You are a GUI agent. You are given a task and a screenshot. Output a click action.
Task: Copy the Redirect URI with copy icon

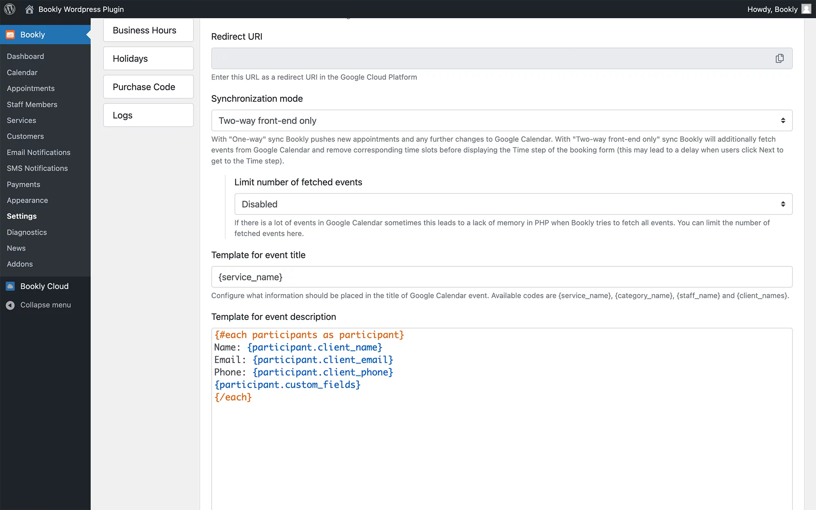click(x=780, y=58)
